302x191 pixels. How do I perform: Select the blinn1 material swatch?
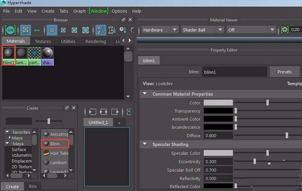[x=9, y=56]
